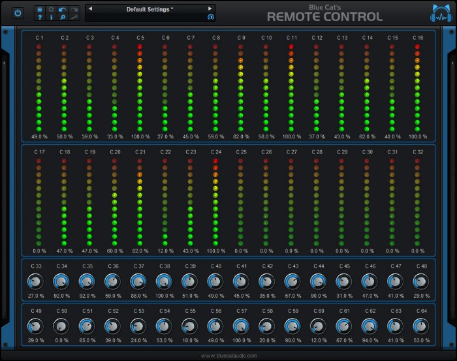Click the C 19 channel label
This screenshot has width=457, height=361.
[90, 152]
